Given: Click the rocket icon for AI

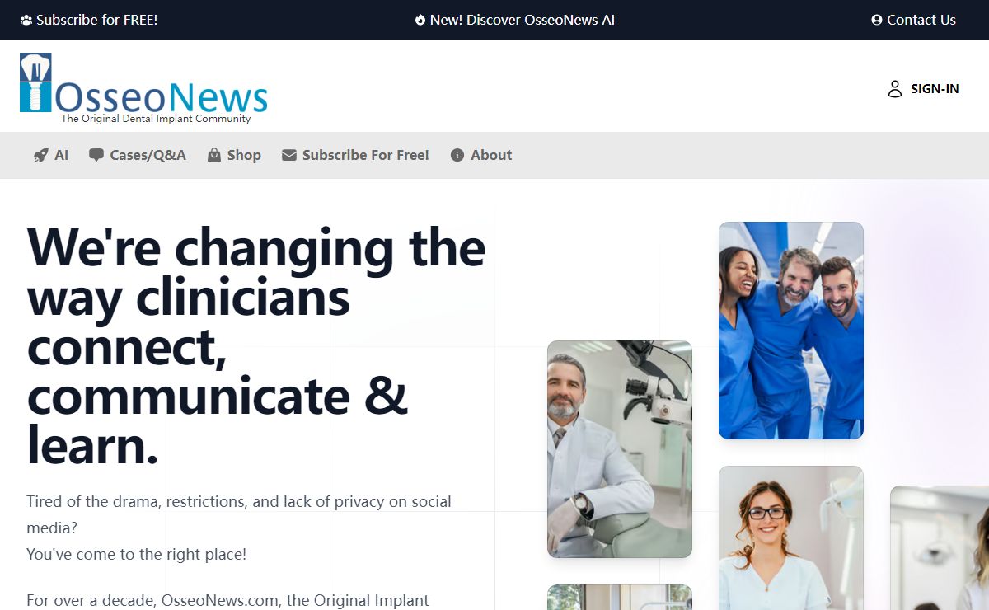Looking at the screenshot, I should pyautogui.click(x=40, y=155).
